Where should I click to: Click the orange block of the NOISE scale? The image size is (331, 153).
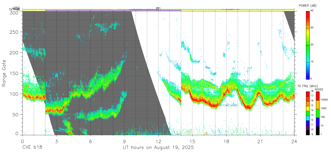click(318, 105)
